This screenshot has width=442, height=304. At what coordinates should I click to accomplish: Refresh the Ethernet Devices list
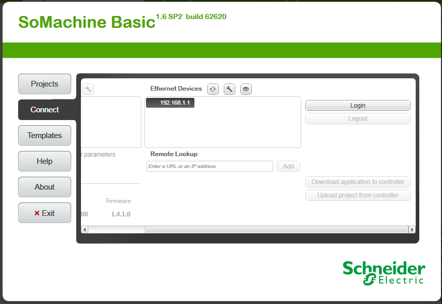(x=212, y=89)
